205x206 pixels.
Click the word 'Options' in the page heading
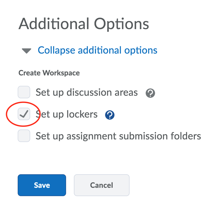121,24
